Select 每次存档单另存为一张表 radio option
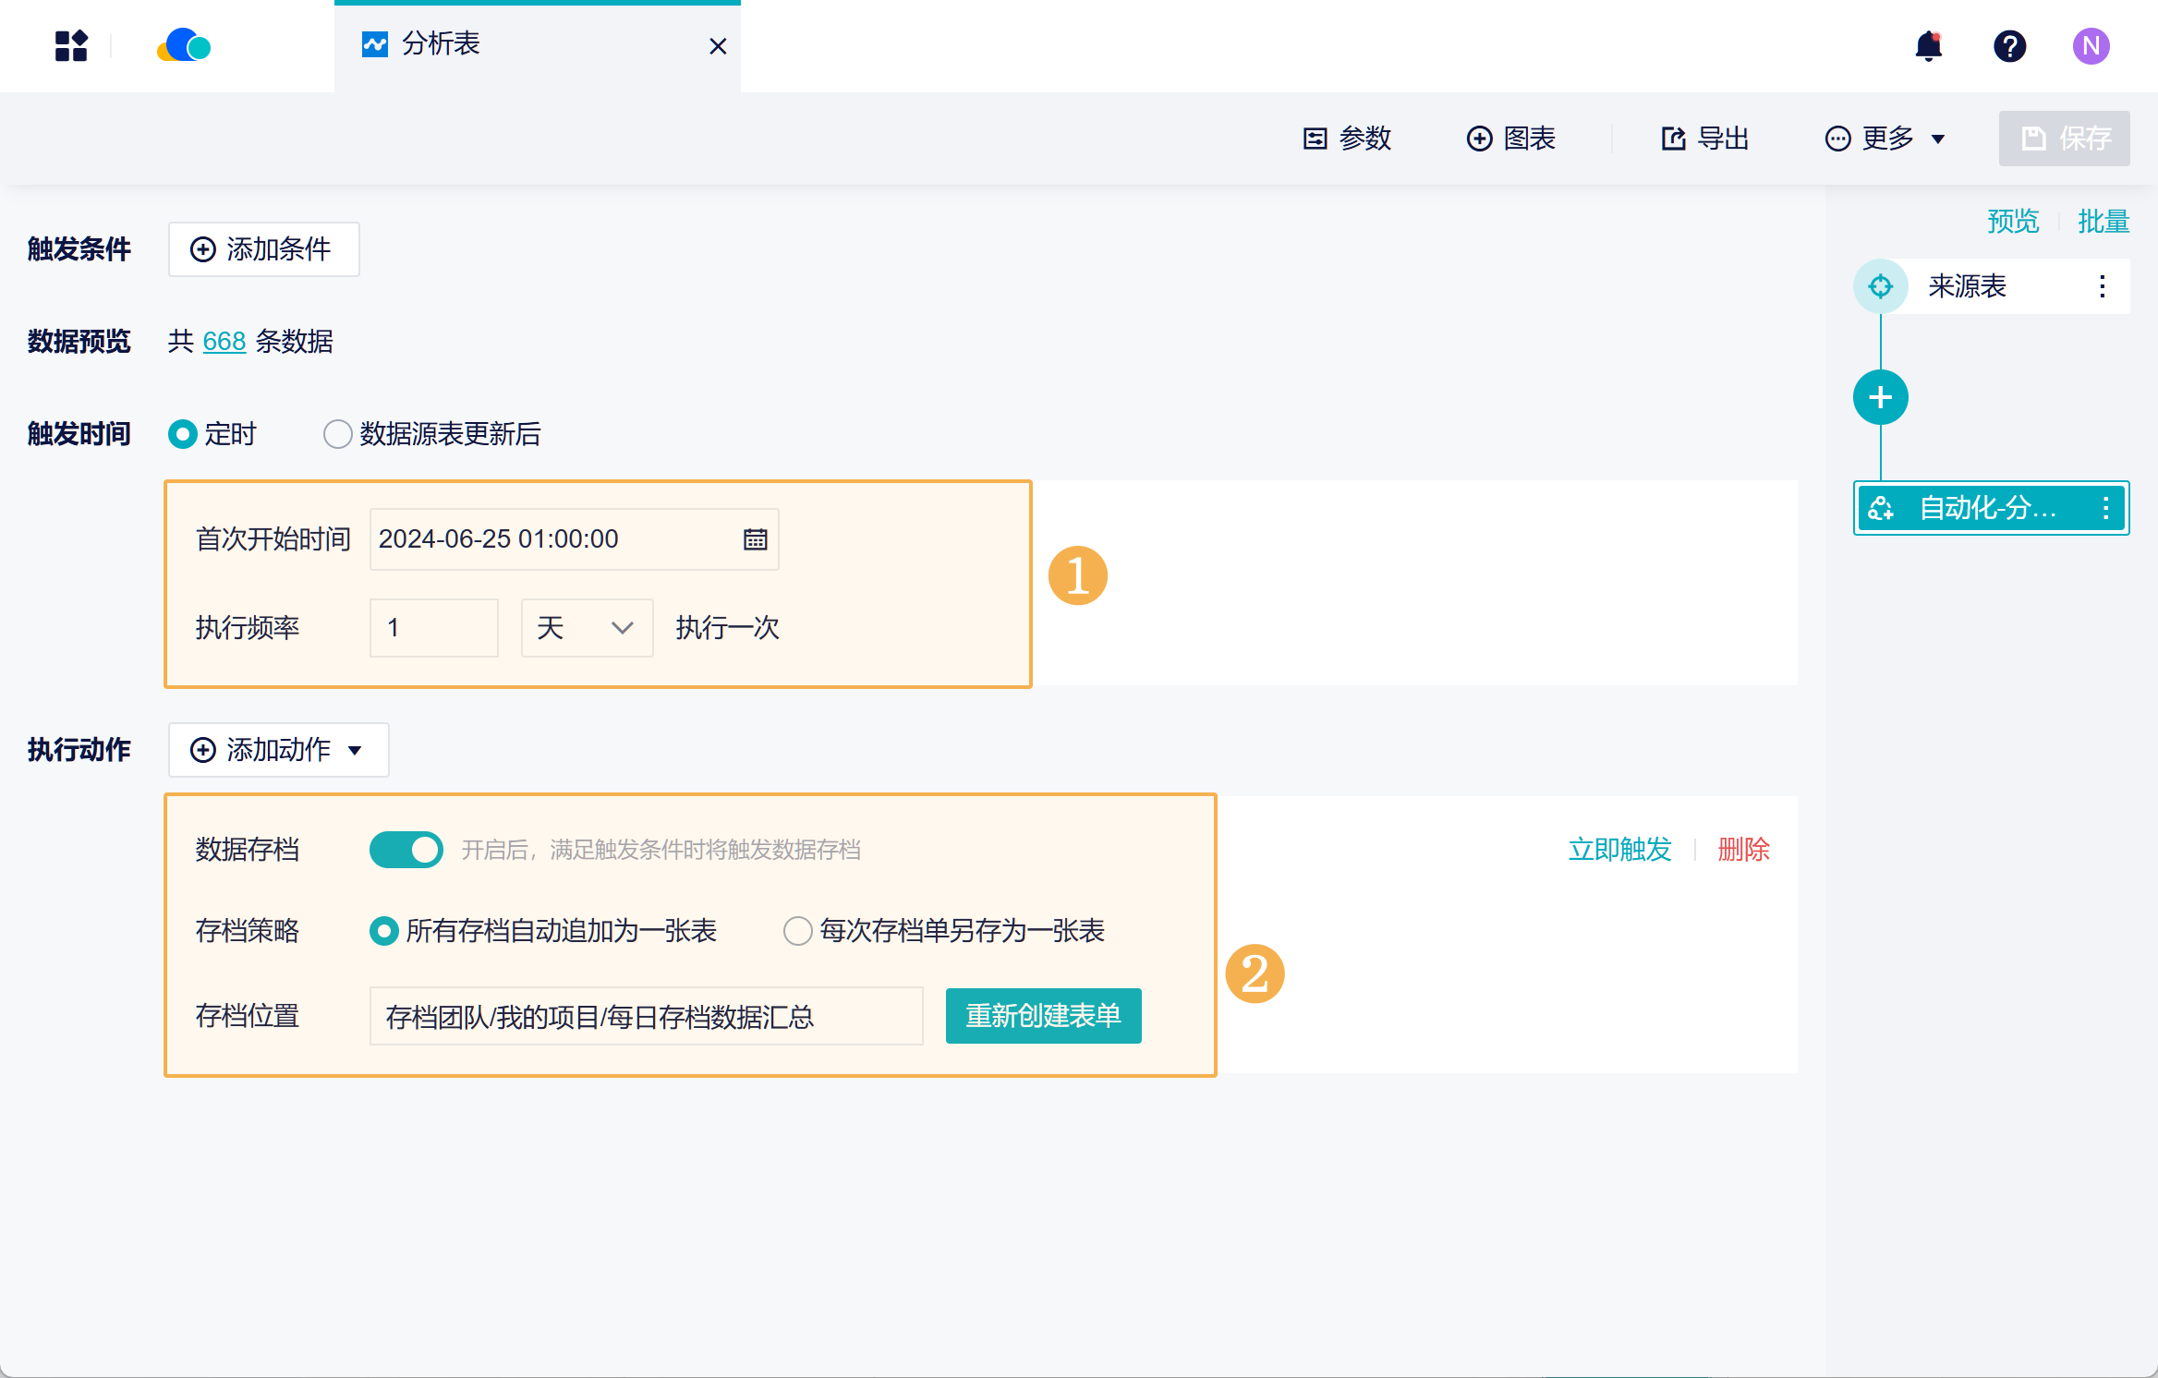The height and width of the screenshot is (1378, 2158). coord(798,931)
